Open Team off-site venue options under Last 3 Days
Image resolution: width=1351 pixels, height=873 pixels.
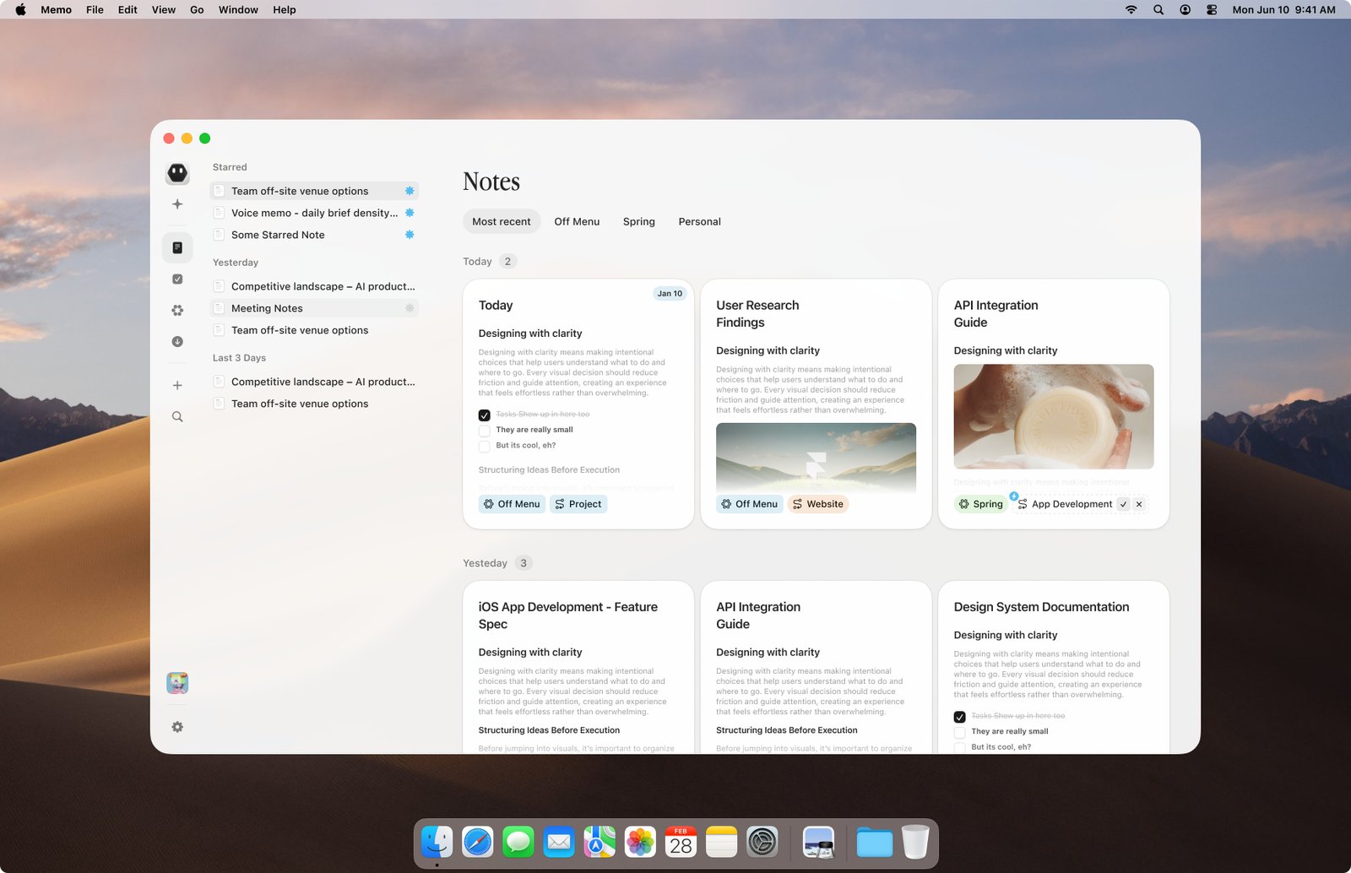314,404
